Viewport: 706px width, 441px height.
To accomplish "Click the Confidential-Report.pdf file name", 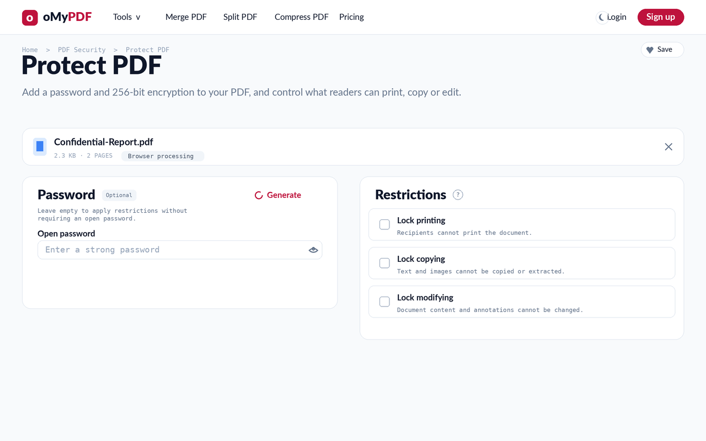I will pyautogui.click(x=104, y=142).
